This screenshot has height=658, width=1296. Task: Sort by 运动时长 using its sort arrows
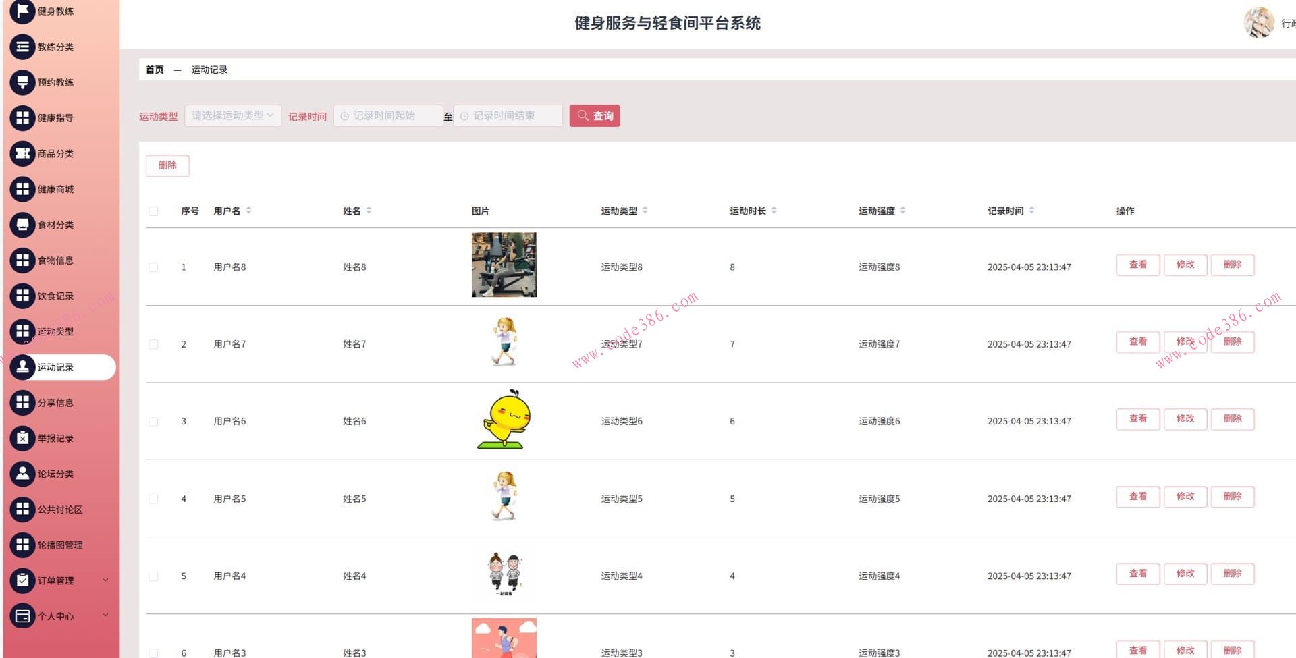(774, 210)
